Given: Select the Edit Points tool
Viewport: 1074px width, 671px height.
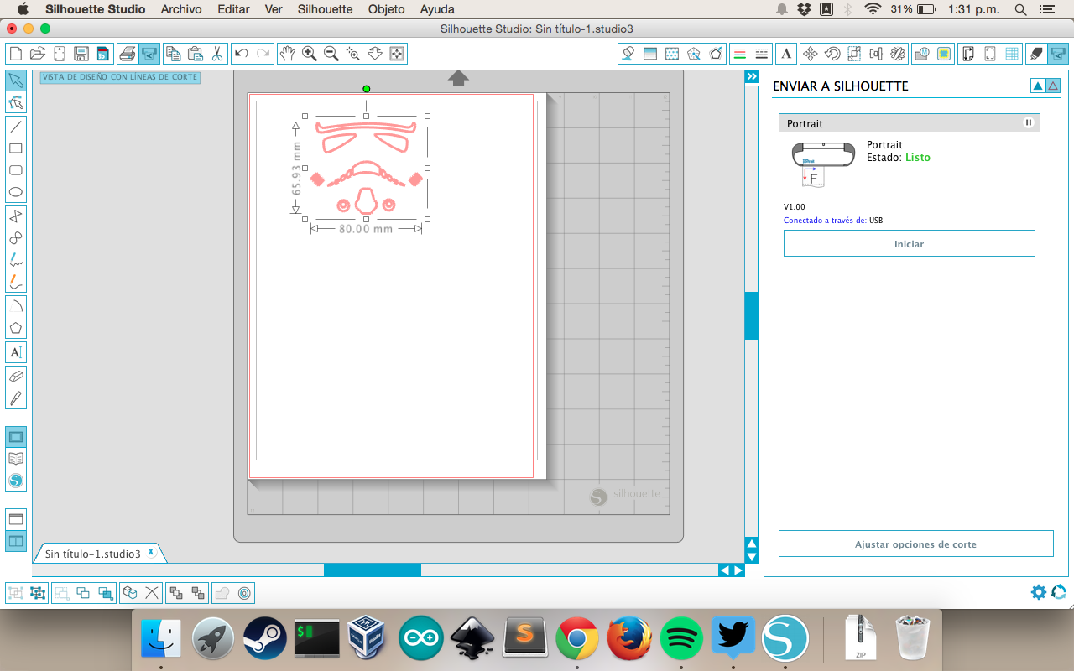Looking at the screenshot, I should point(16,102).
